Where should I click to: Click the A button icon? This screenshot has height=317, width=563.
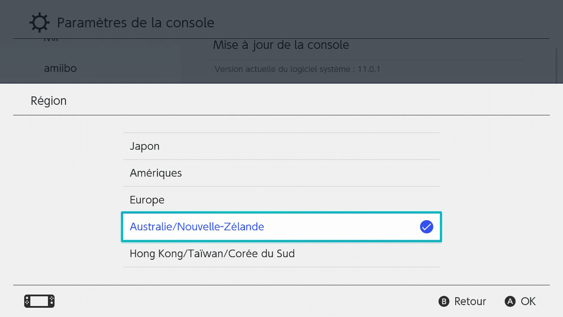[510, 301]
